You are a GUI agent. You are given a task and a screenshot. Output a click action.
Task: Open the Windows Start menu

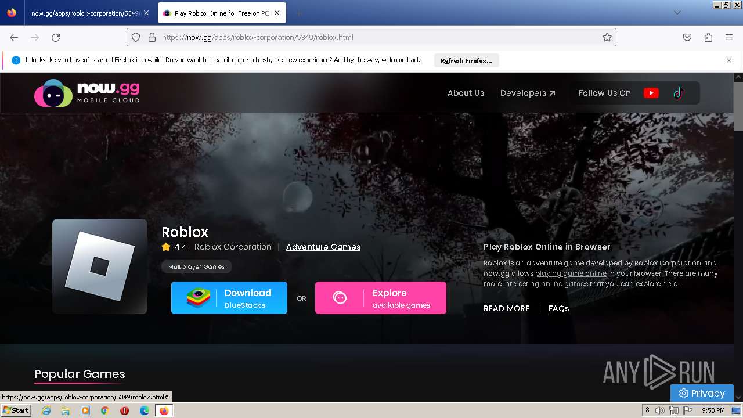pyautogui.click(x=16, y=410)
